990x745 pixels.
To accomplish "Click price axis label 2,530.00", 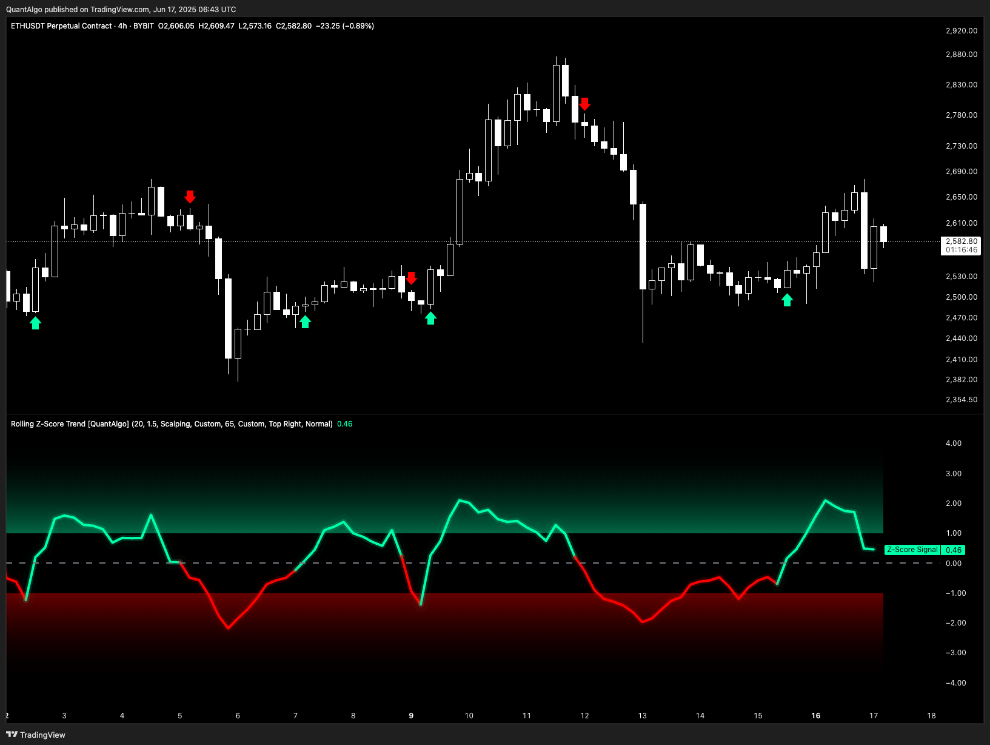I will click(962, 276).
